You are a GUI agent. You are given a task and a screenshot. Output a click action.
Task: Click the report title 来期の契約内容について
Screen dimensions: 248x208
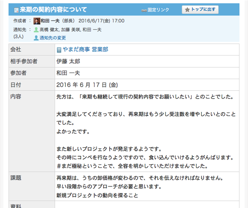point(53,10)
